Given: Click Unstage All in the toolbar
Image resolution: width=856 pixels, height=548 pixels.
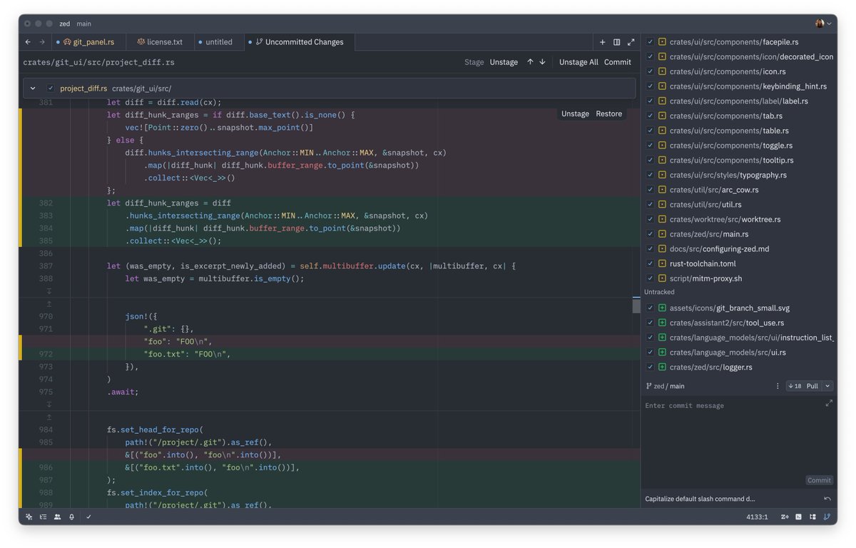Looking at the screenshot, I should point(579,62).
